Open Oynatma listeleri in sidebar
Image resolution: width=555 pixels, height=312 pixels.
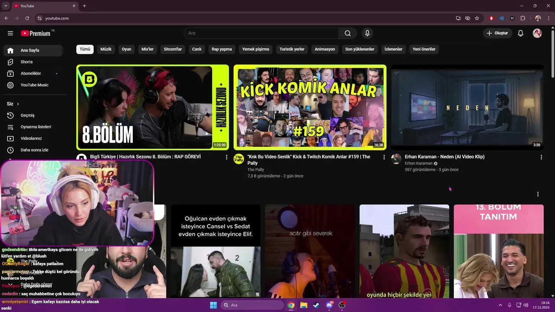33,127
